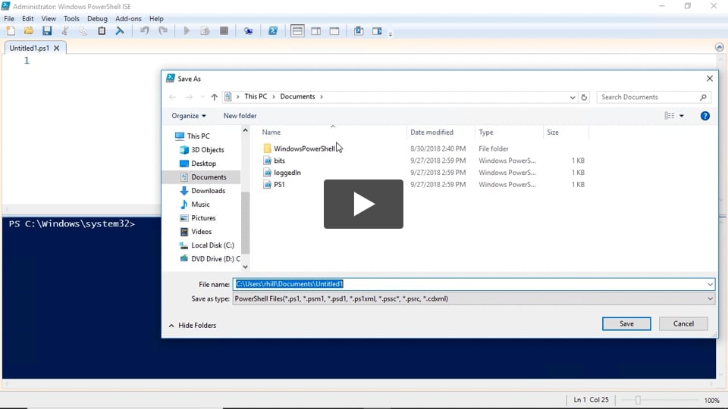728x409 pixels.
Task: Open the view options dropdown arrow
Action: (x=681, y=116)
